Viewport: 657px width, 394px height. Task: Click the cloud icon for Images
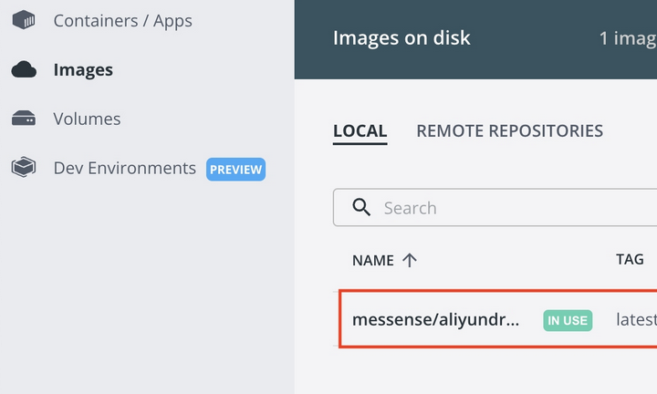click(24, 69)
